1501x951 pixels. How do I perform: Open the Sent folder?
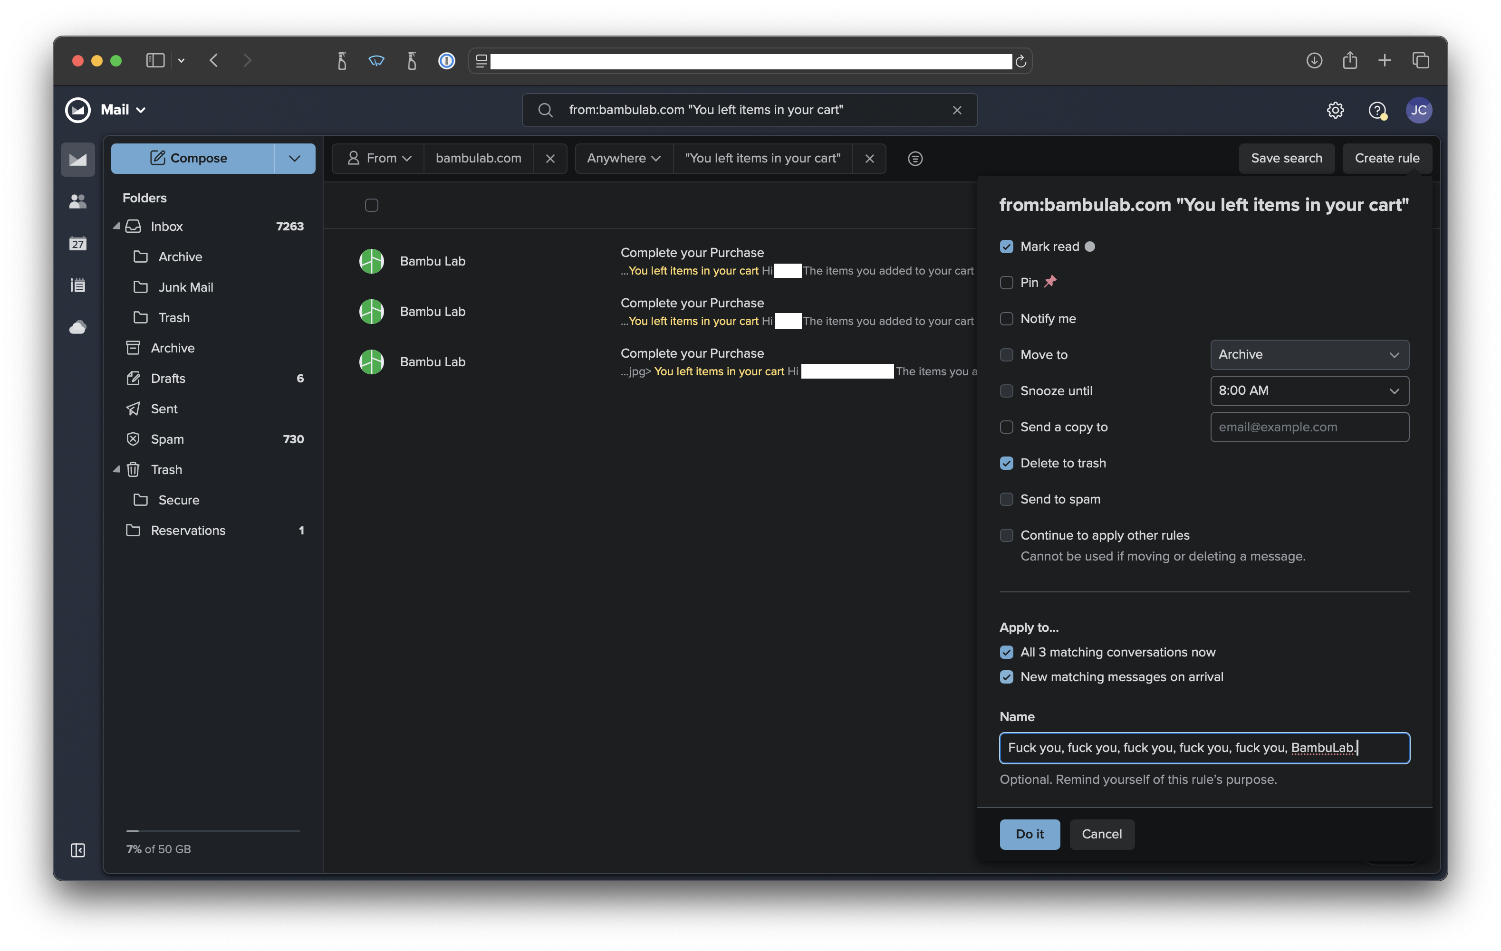(x=213, y=409)
